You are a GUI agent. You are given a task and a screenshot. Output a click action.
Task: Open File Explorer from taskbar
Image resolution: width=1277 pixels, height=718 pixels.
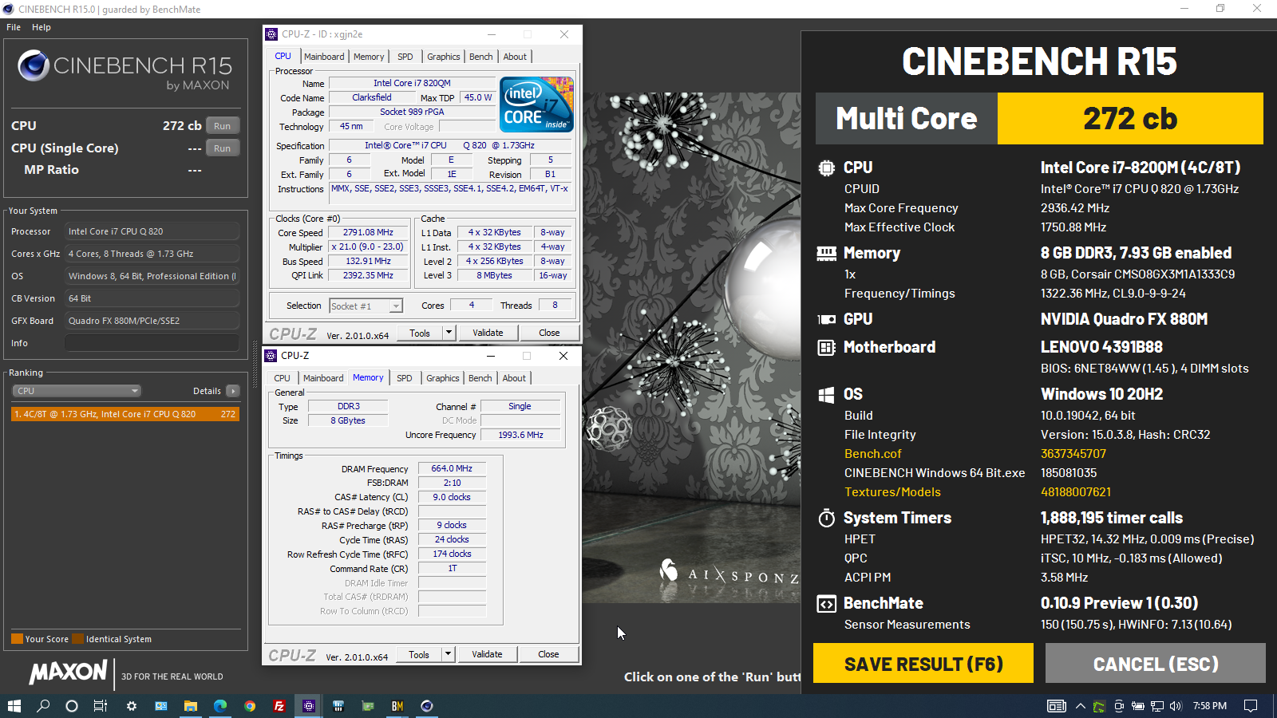click(x=191, y=706)
